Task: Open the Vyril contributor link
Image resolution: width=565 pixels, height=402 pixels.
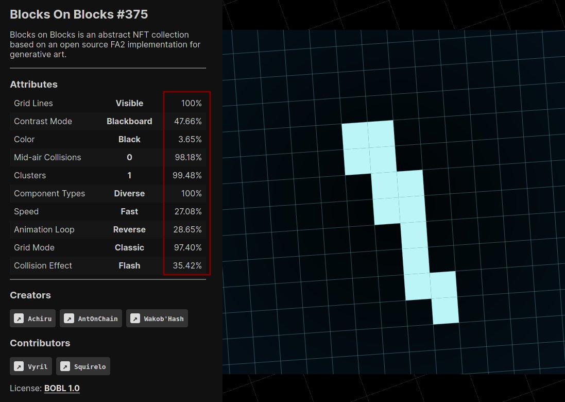Action: click(30, 366)
